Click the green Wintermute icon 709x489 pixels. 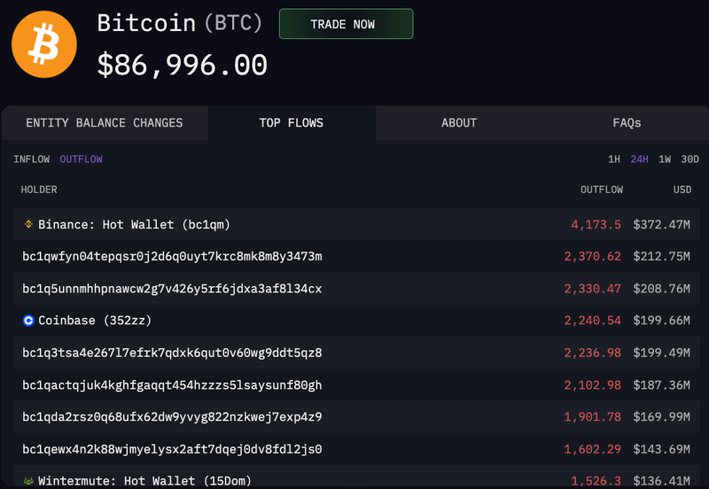(28, 481)
